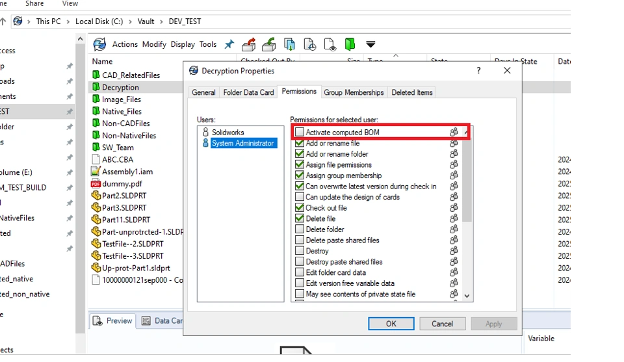Uncheck Add or rename folder checkbox
624x362 pixels.
[x=300, y=153]
